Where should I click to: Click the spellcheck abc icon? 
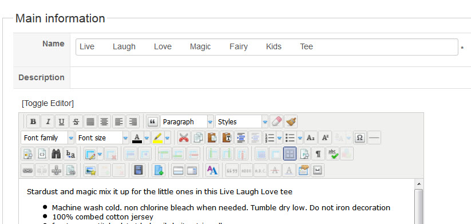[x=333, y=154]
